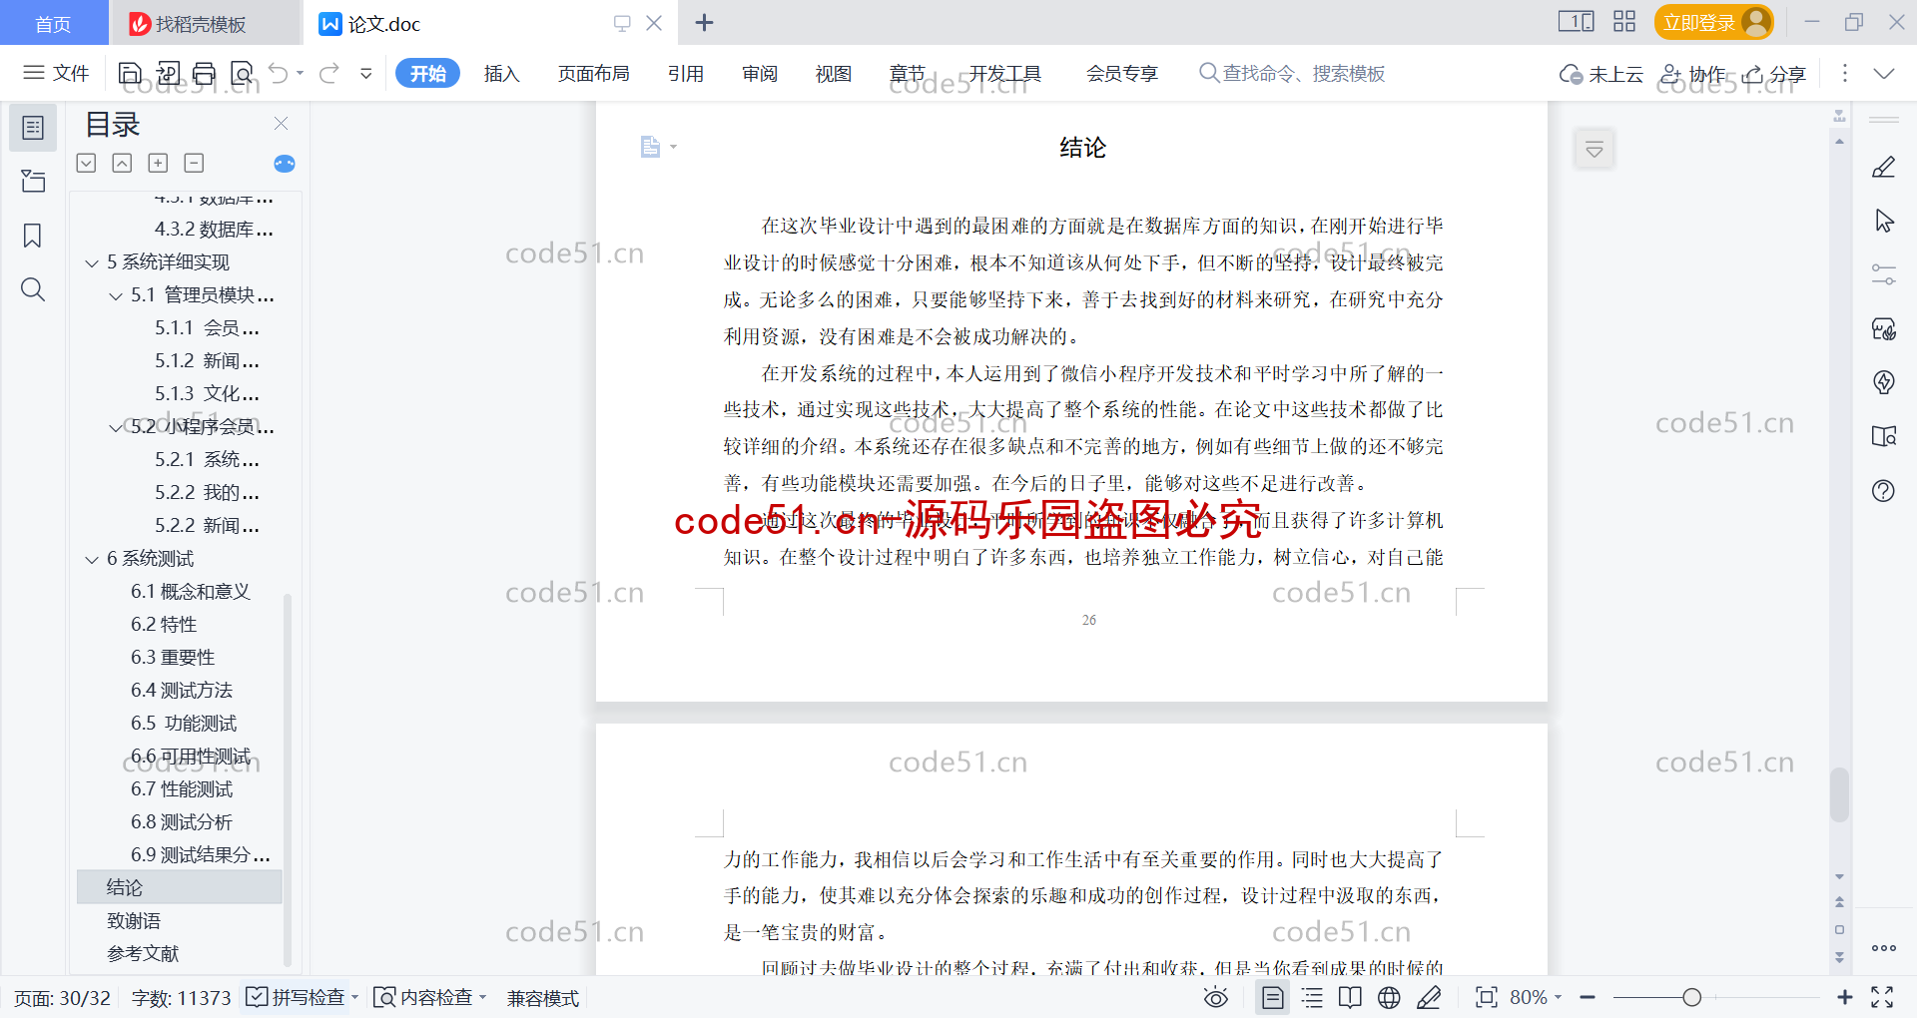
Task: Click the expand-all icon in 目录 toolbar
Action: (87, 163)
